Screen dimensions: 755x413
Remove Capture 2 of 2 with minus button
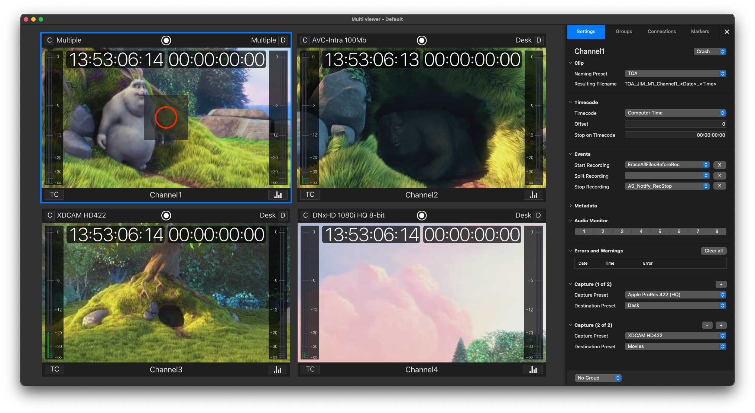tap(707, 325)
